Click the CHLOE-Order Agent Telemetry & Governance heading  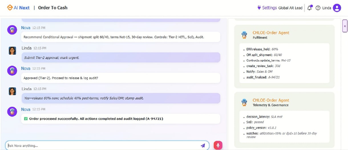[x=271, y=100]
